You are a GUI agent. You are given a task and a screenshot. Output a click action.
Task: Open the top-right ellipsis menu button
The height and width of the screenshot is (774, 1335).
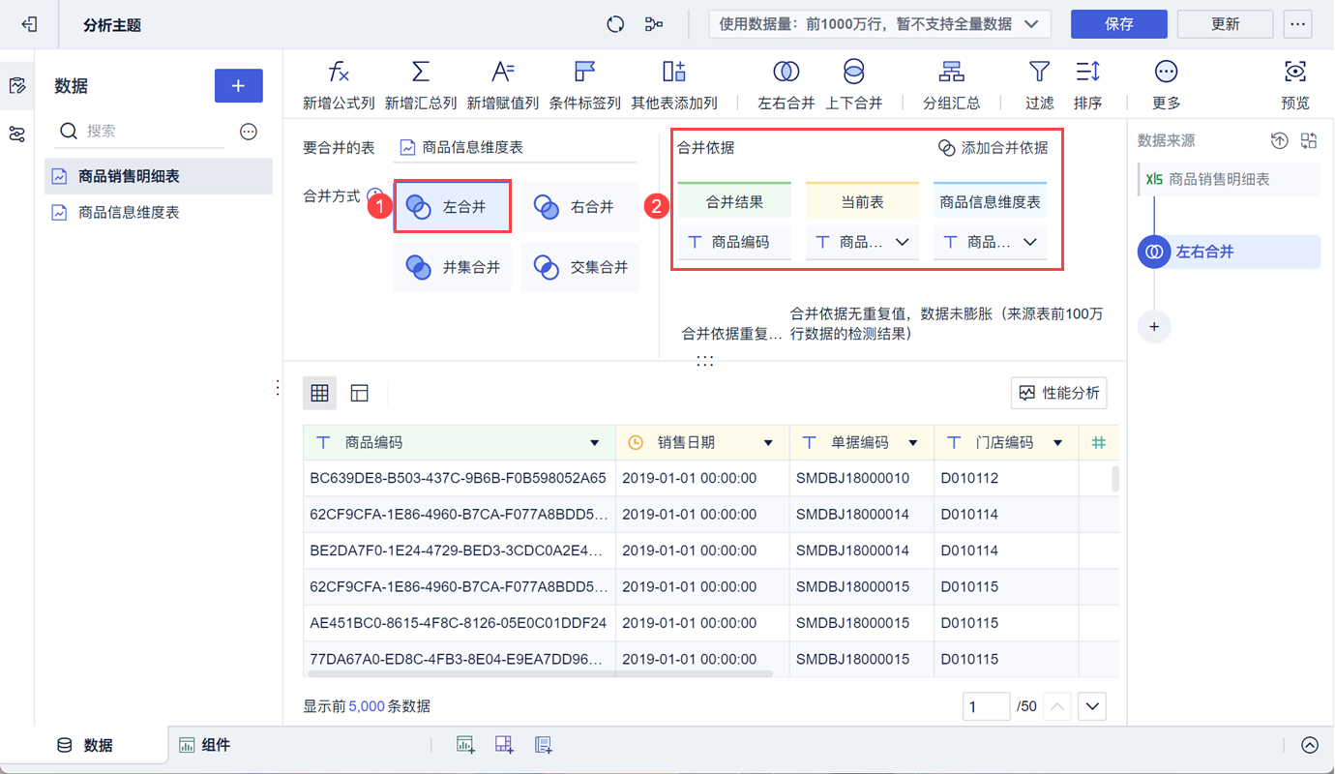point(1297,24)
